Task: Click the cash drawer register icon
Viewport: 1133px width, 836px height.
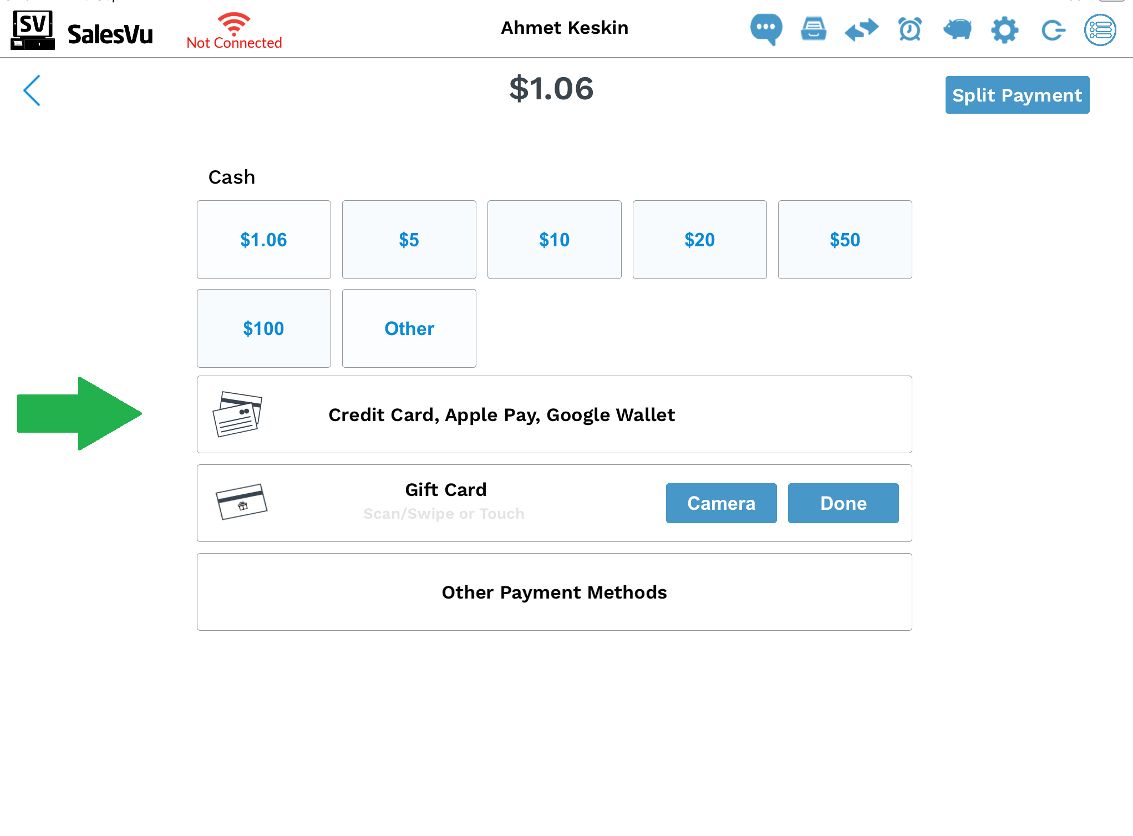Action: pos(814,29)
